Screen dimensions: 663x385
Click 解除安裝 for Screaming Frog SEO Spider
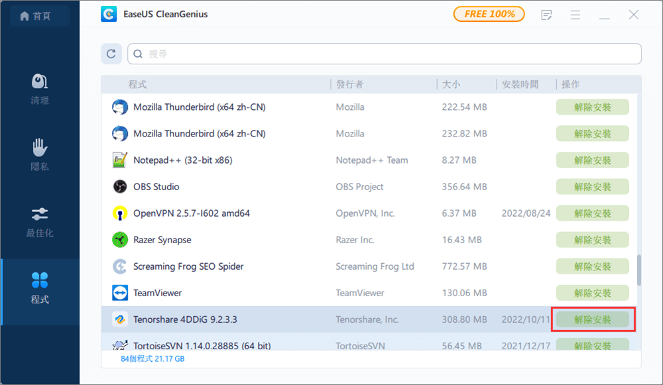pos(592,266)
